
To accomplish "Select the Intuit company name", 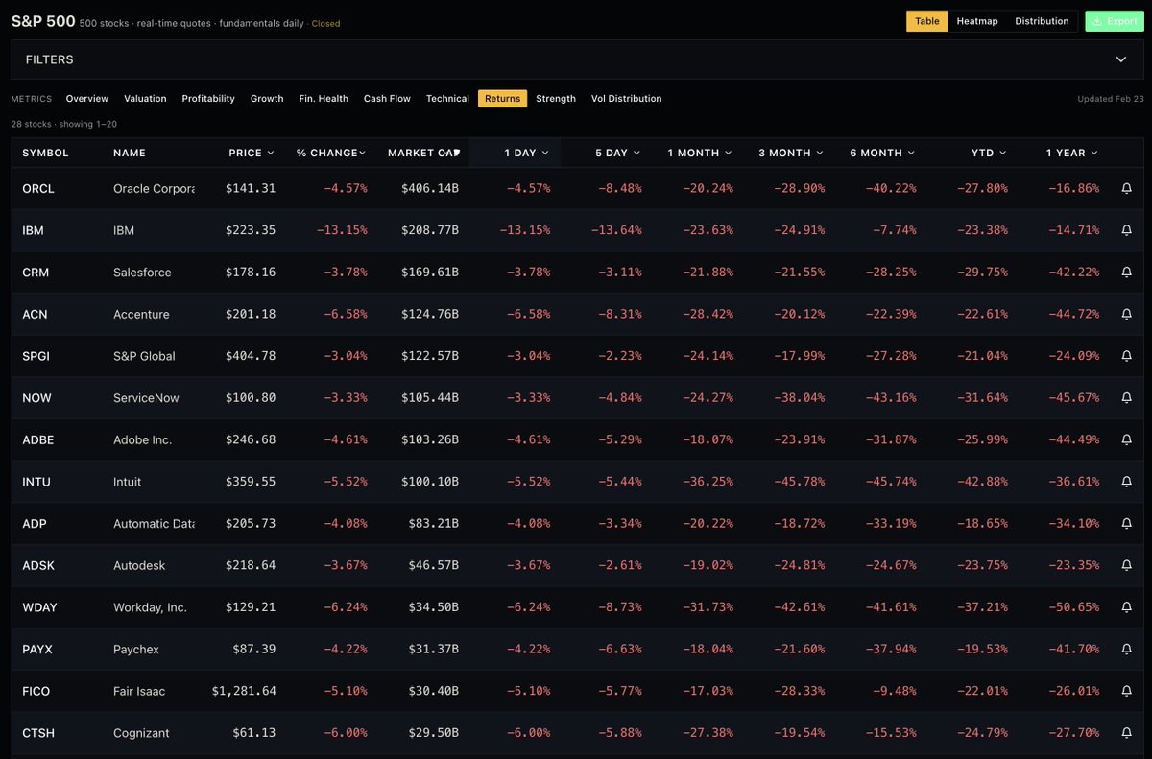I will click(x=127, y=482).
